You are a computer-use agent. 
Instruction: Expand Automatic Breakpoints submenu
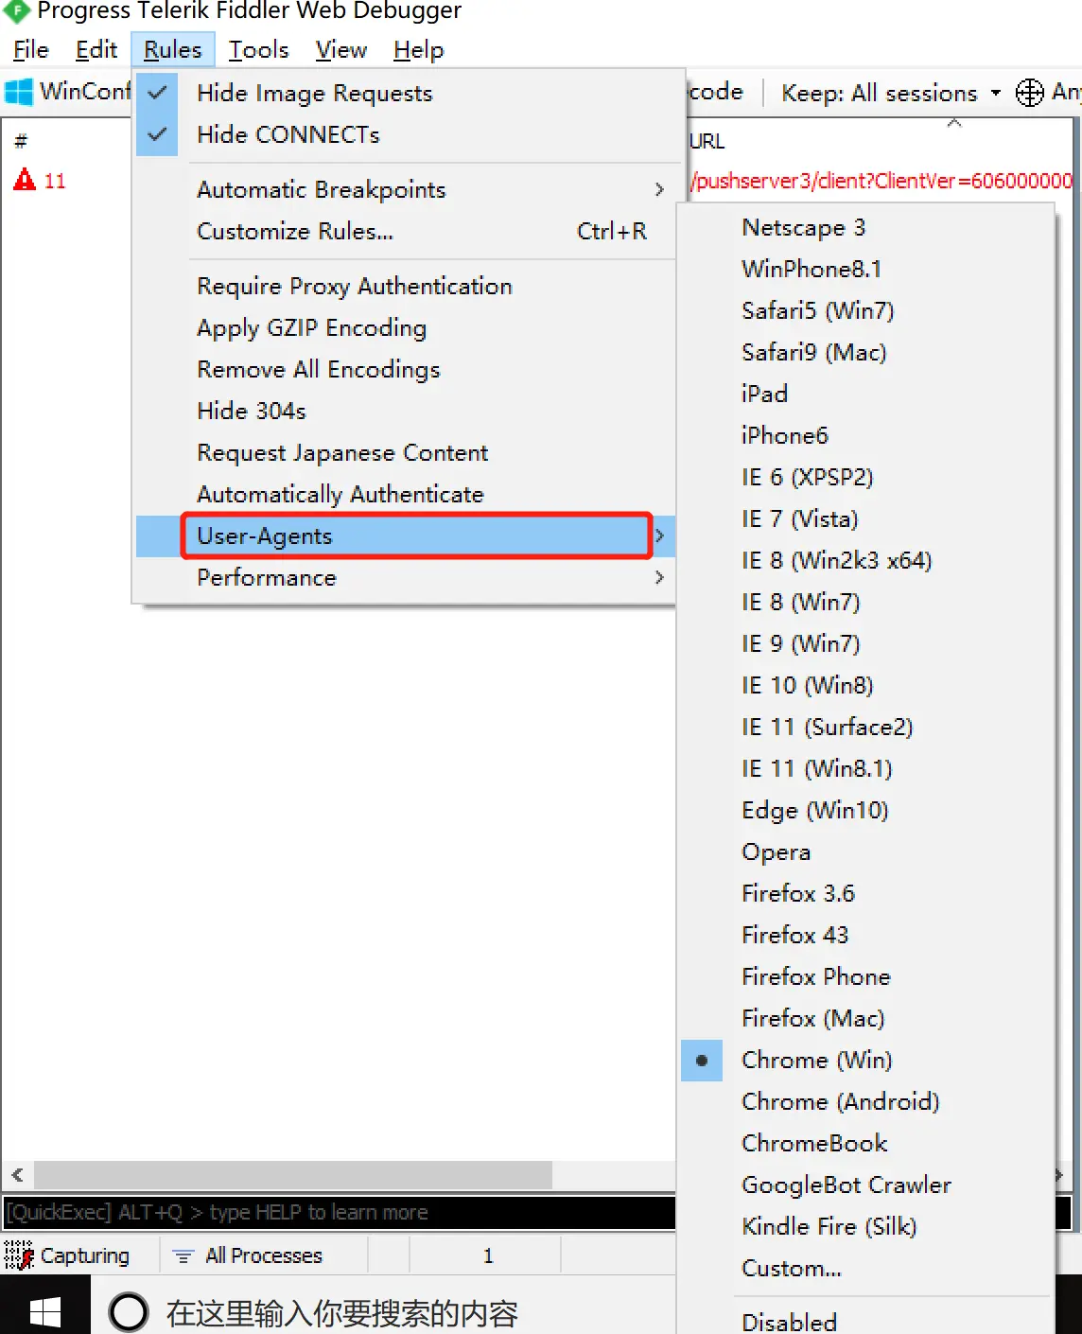[405, 189]
